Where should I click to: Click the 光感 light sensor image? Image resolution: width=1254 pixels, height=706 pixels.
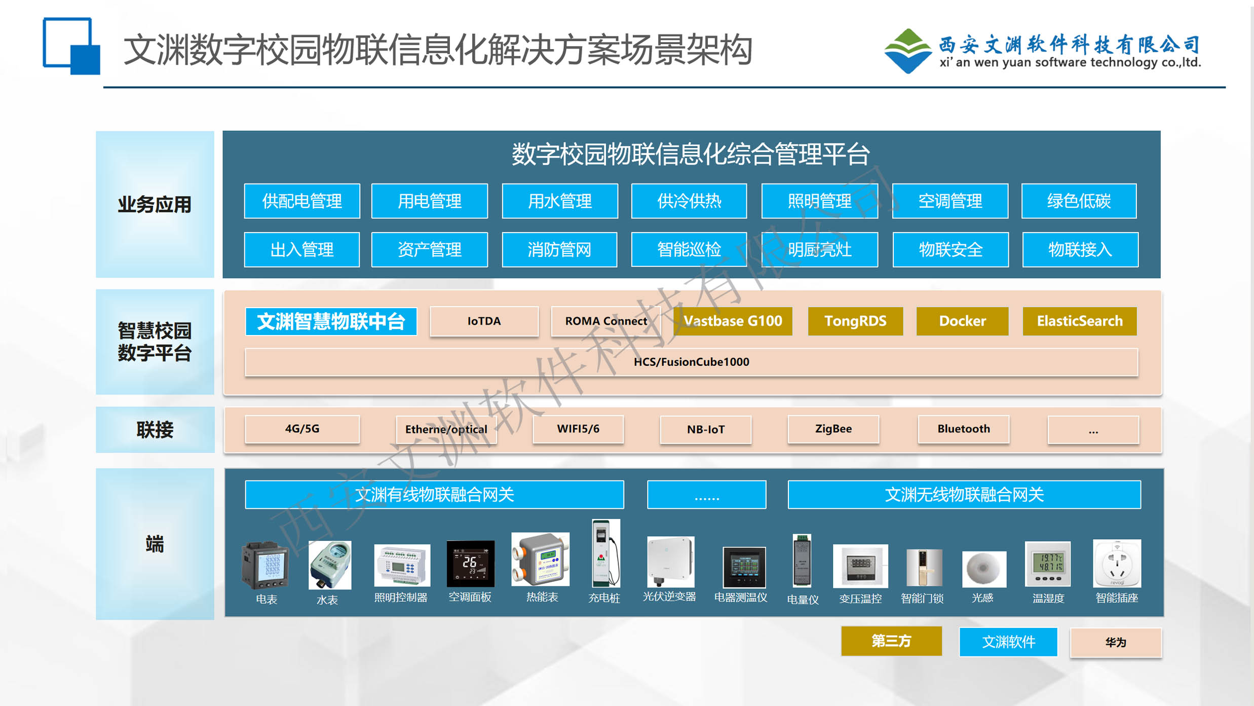(x=984, y=569)
